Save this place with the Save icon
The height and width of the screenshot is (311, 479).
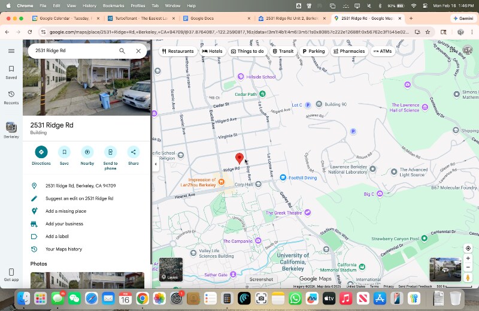coord(64,152)
